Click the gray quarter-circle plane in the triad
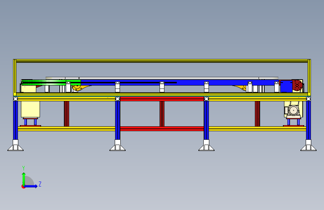Screen dimensions: 324x210 point(30,180)
